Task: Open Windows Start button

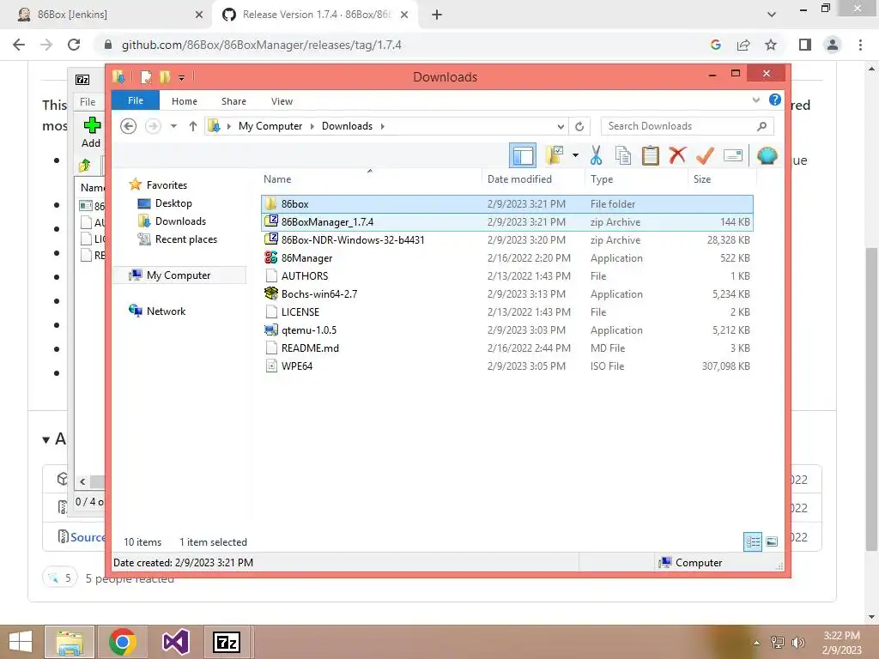Action: pos(21,642)
